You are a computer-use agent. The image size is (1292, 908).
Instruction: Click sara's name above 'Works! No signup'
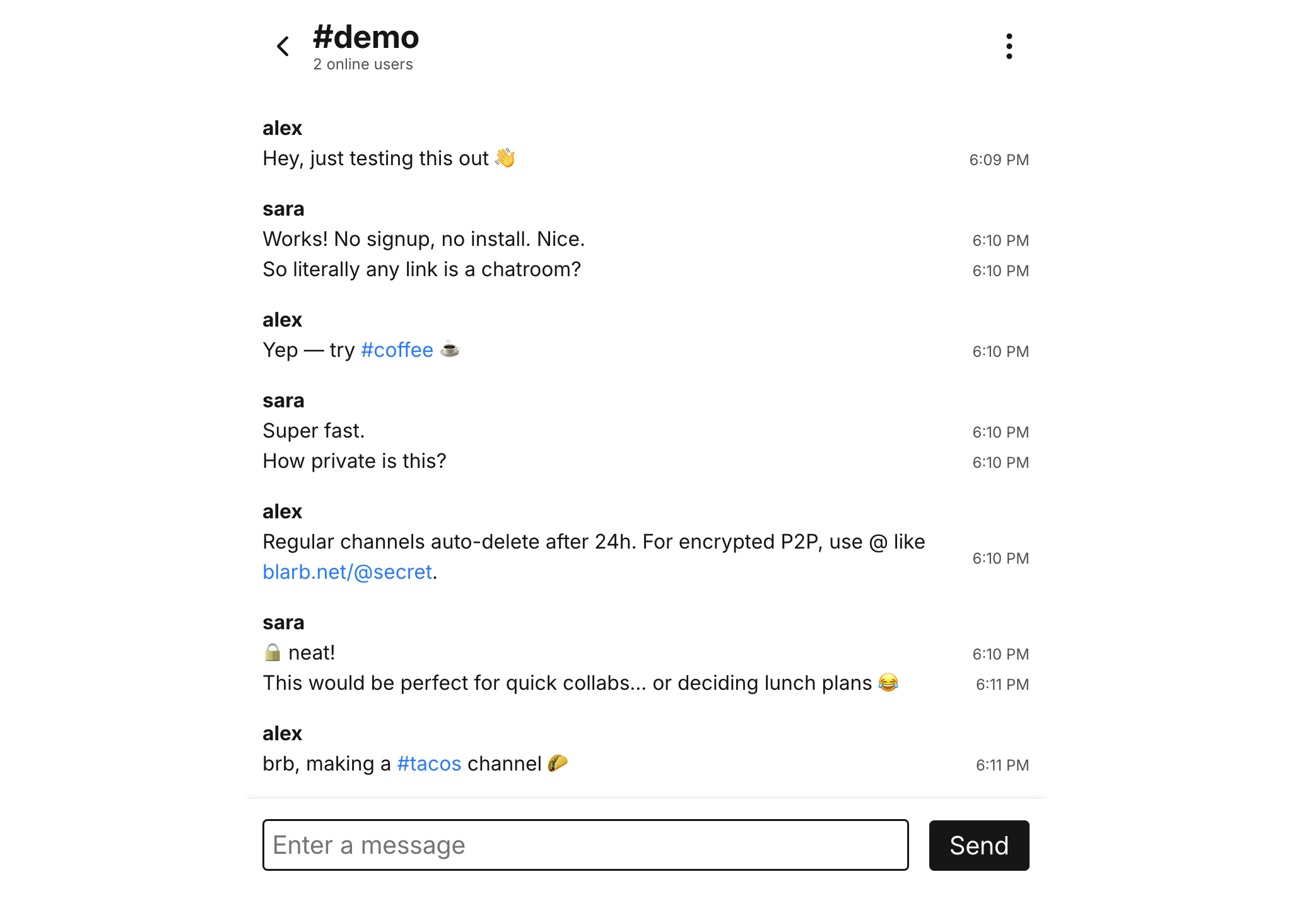pos(283,209)
